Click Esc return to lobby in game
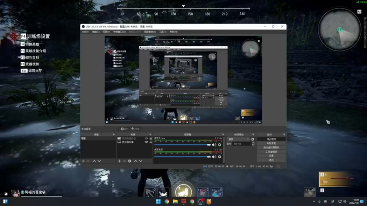Screen dimensions: 367x206 tap(31, 70)
